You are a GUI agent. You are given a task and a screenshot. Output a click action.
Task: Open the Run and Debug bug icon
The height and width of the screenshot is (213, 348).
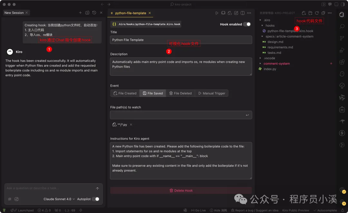point(342,50)
